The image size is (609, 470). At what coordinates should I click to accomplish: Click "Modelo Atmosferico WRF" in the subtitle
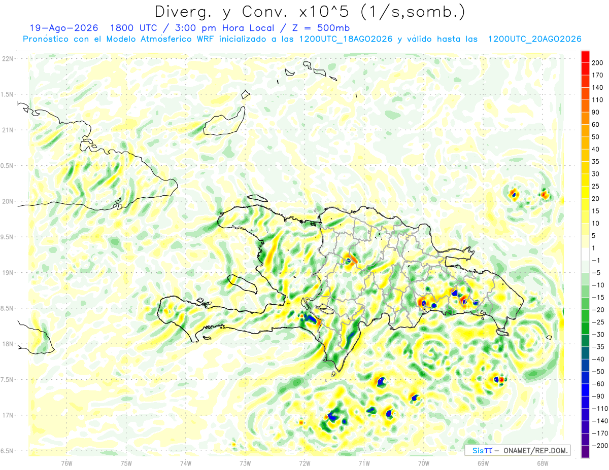point(160,39)
